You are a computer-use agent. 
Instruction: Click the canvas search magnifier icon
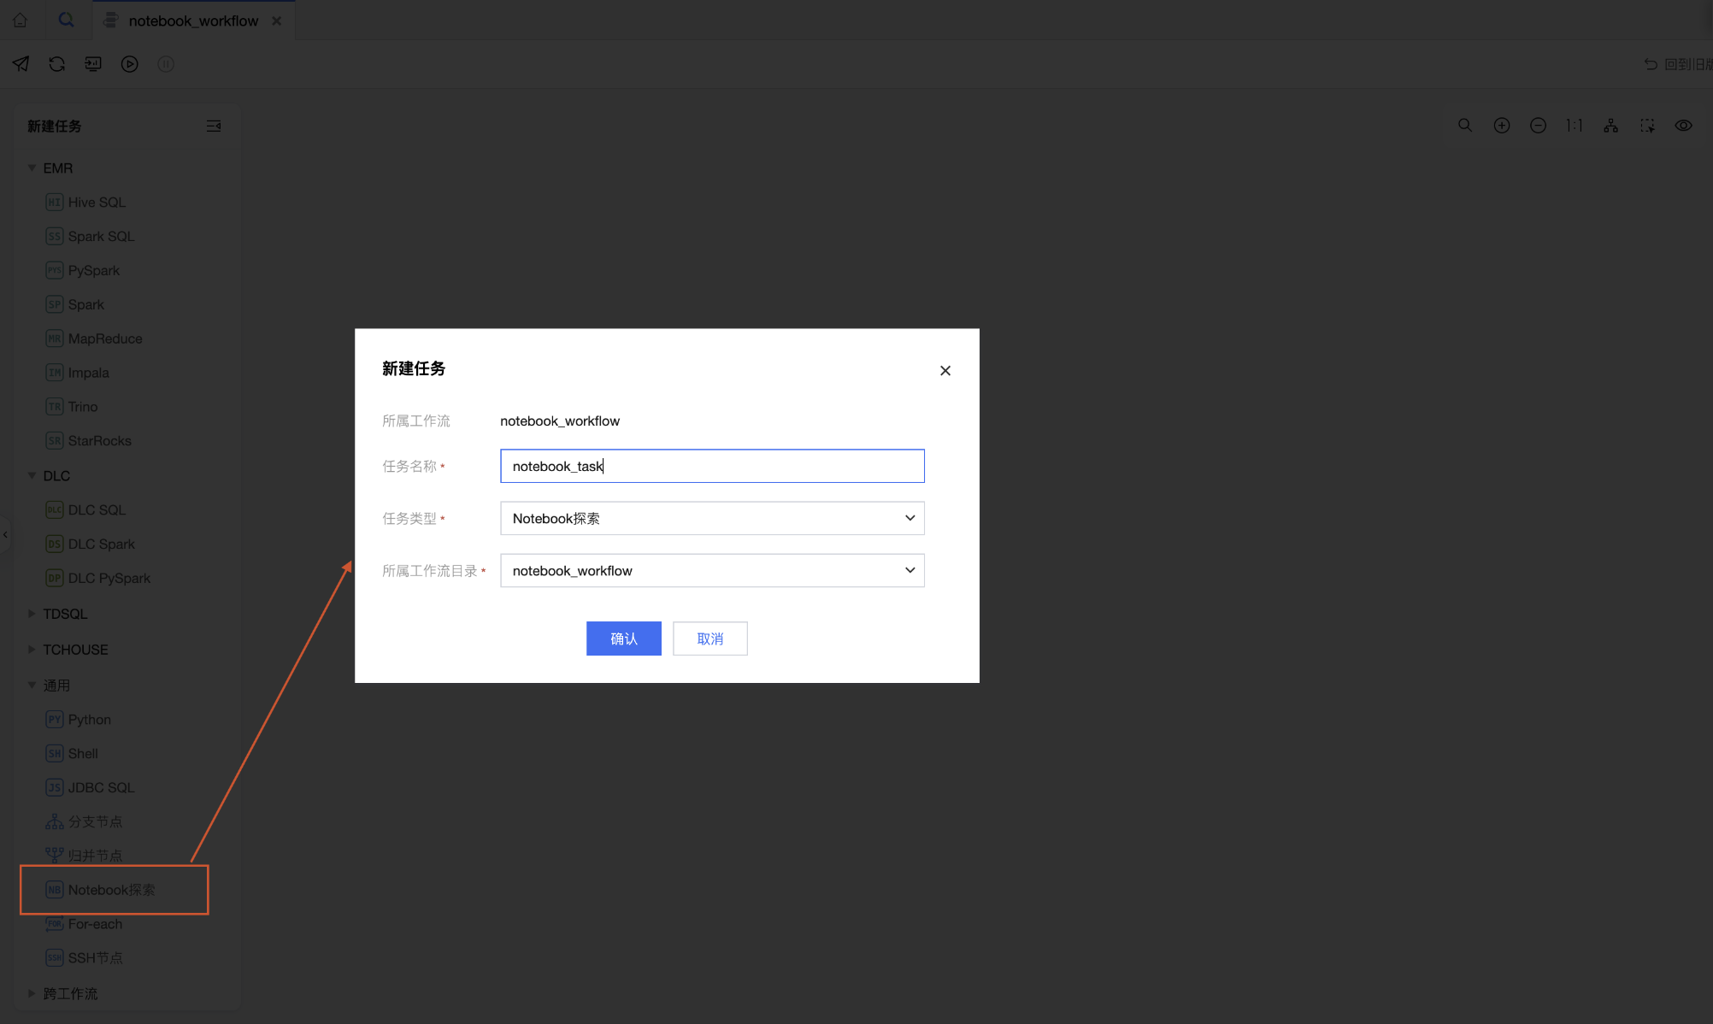(1465, 126)
